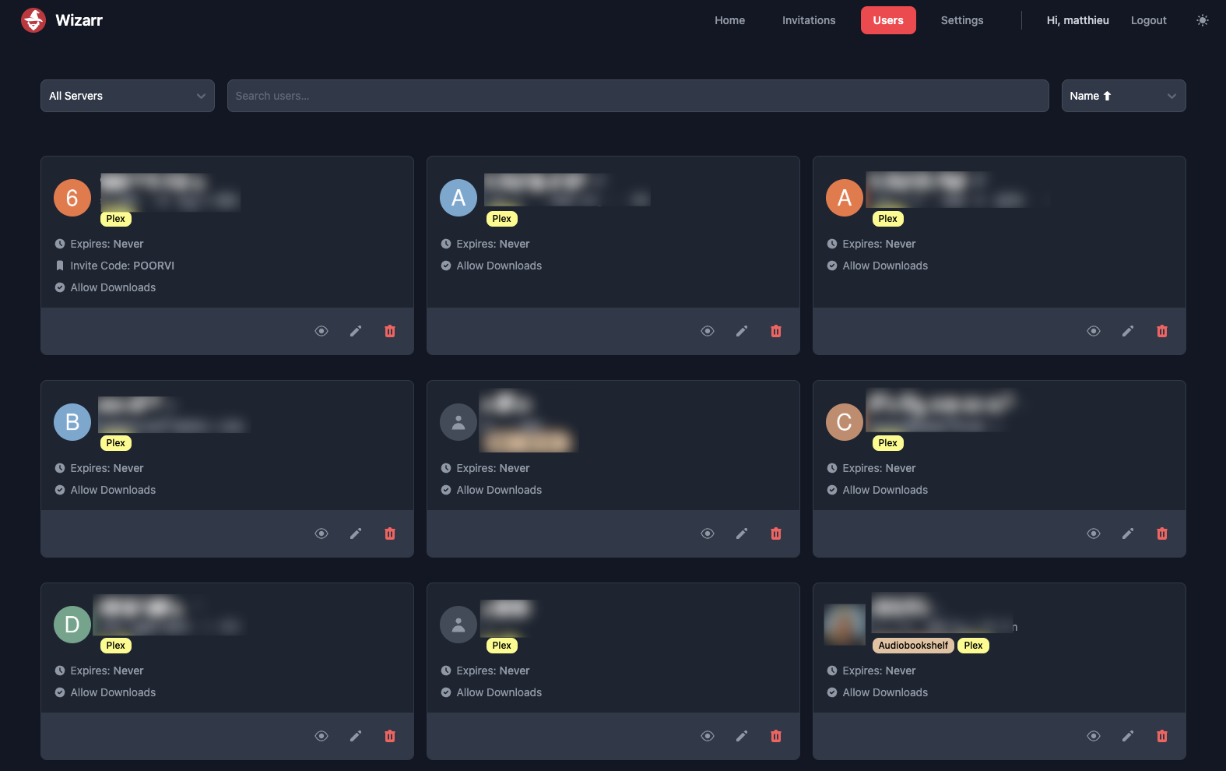The height and width of the screenshot is (771, 1226).
Task: Open Settings from the top navigation
Action: [x=961, y=20]
